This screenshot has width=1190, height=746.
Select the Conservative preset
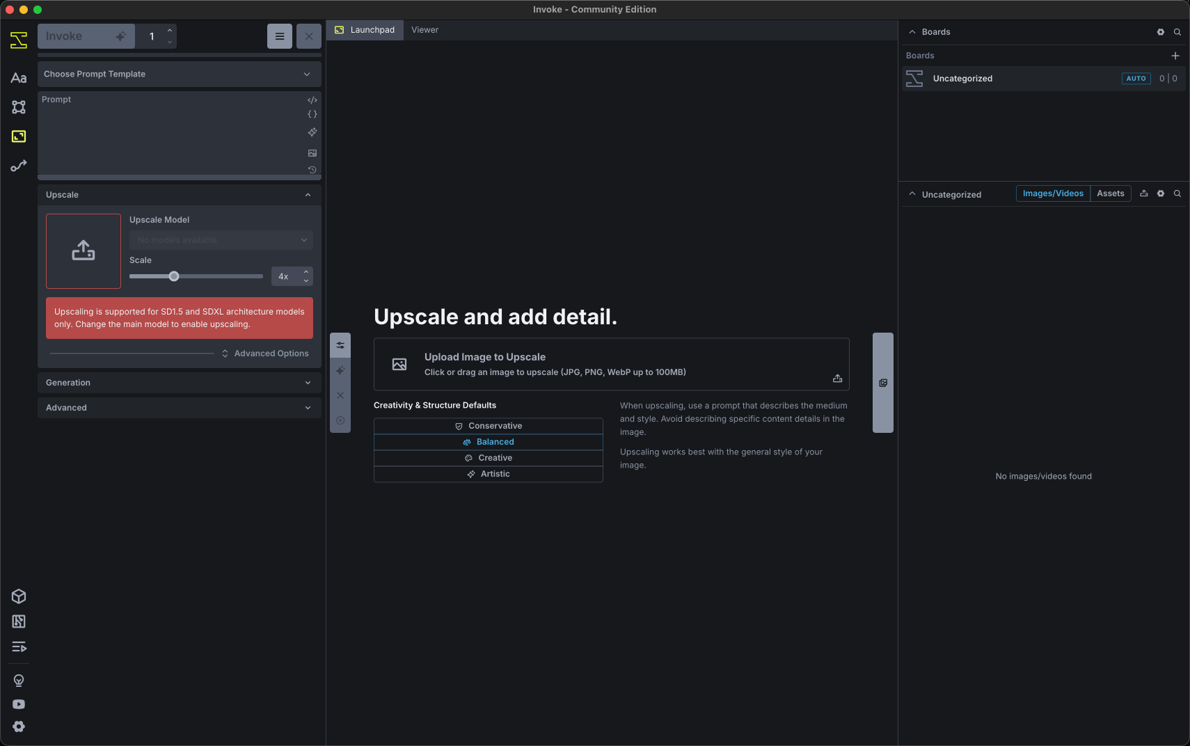point(489,426)
